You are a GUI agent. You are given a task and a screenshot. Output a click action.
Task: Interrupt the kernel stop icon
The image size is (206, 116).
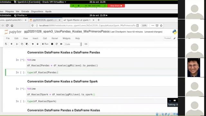click(52, 44)
